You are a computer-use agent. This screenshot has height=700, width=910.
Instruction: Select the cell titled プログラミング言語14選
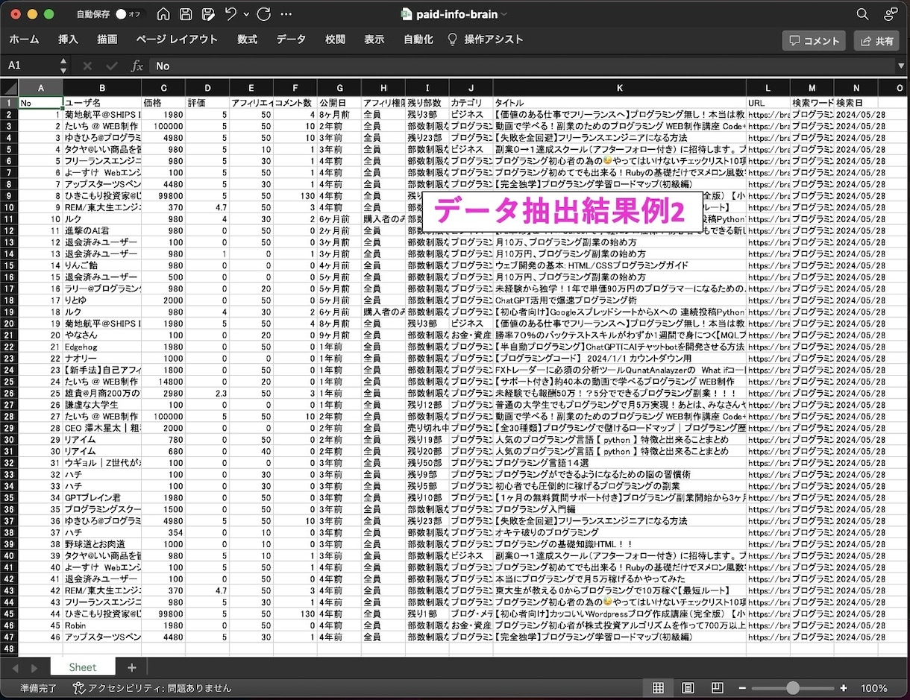[x=619, y=463]
